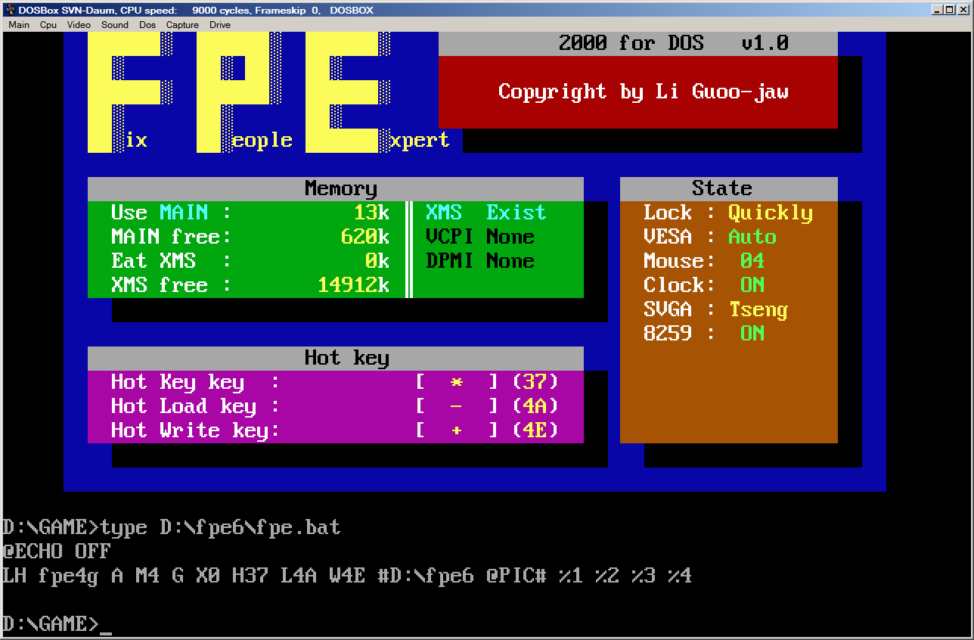Image resolution: width=974 pixels, height=640 pixels.
Task: Click the SVGA value 'Tseng'
Action: pos(758,310)
